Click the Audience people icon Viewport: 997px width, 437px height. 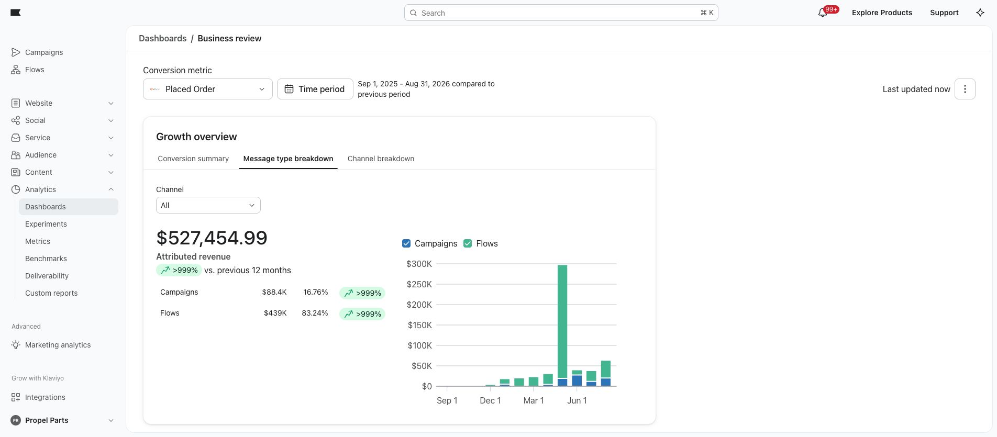16,155
